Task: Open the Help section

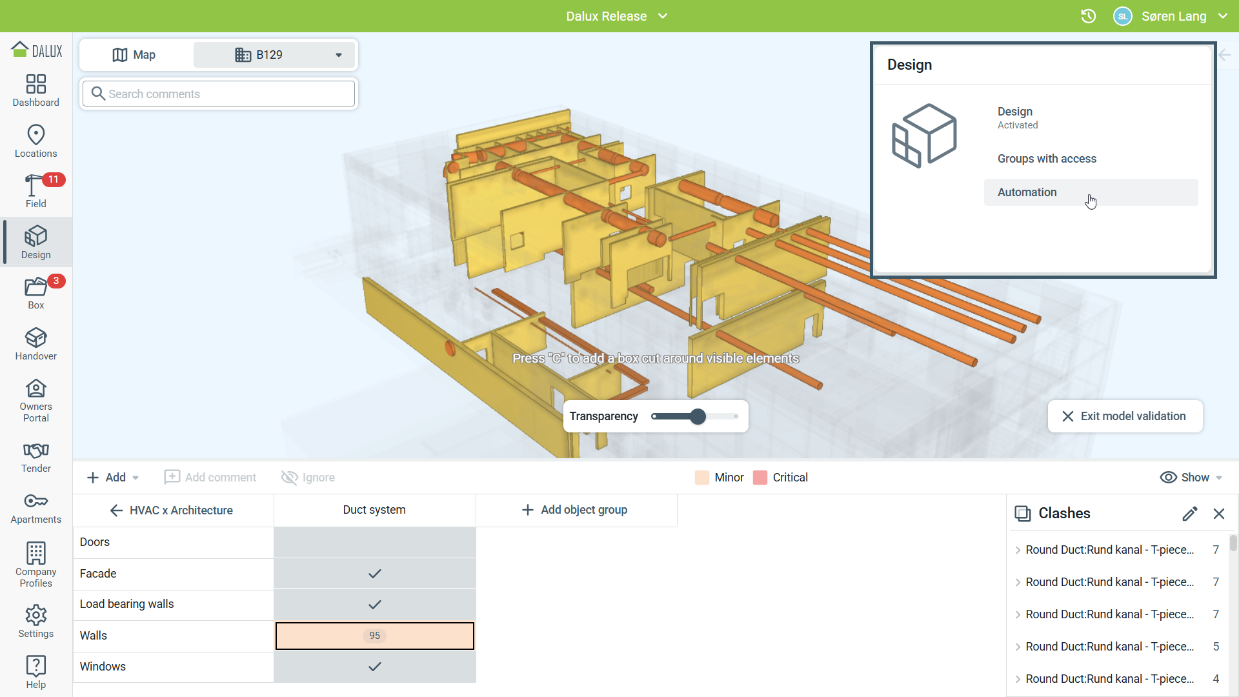Action: [x=36, y=672]
